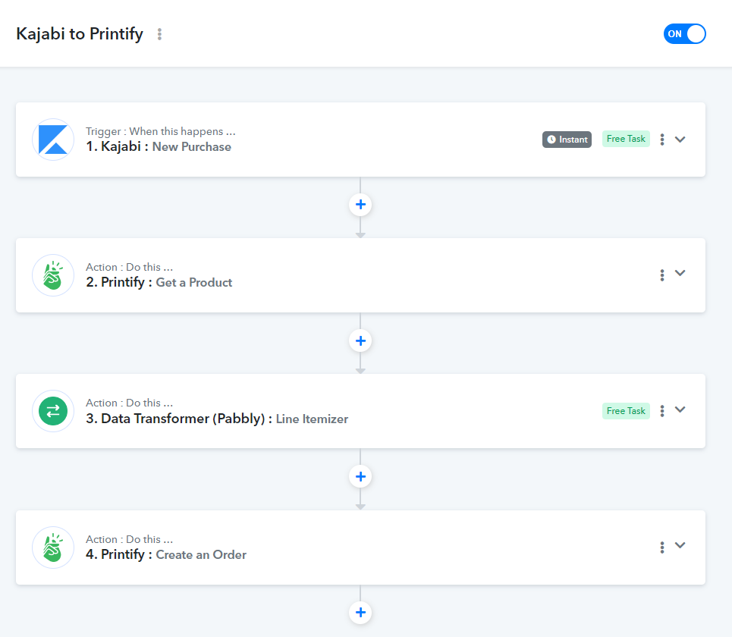Open three-dot menu for Line Itemizer step
Image resolution: width=732 pixels, height=637 pixels.
pyautogui.click(x=662, y=411)
